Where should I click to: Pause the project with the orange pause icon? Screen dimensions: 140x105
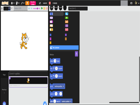pyautogui.click(x=44, y=8)
